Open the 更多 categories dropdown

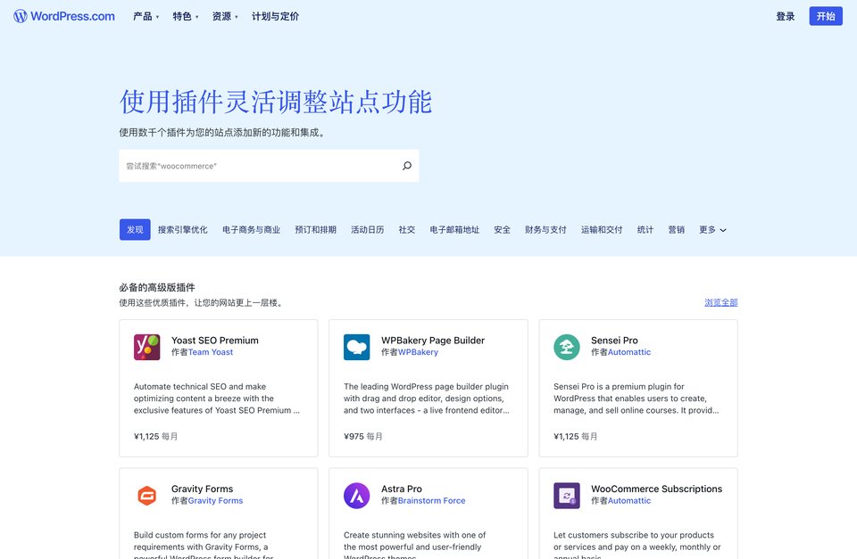tap(712, 230)
